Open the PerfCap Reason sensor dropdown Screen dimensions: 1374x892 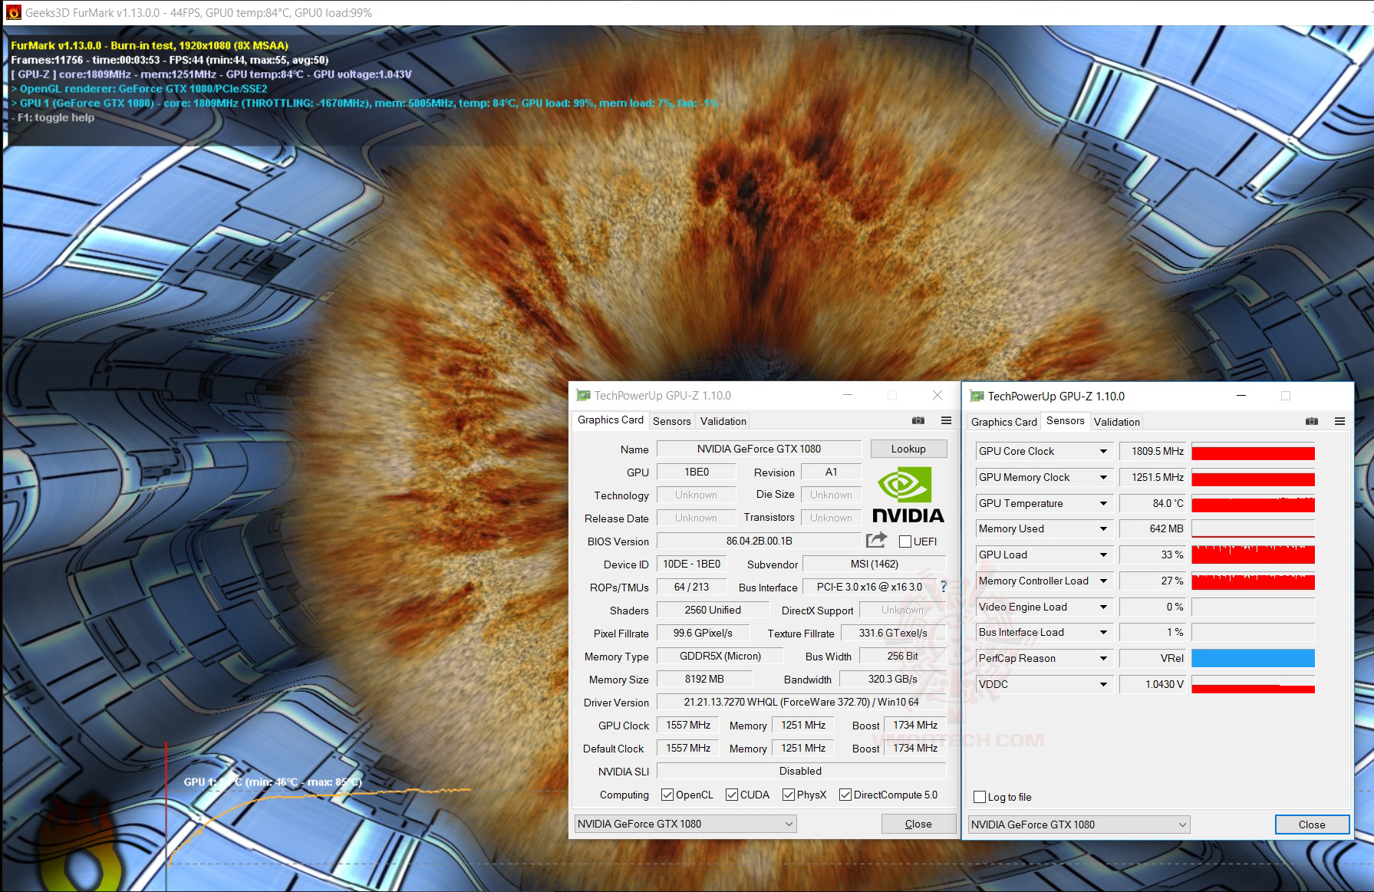(x=1103, y=659)
